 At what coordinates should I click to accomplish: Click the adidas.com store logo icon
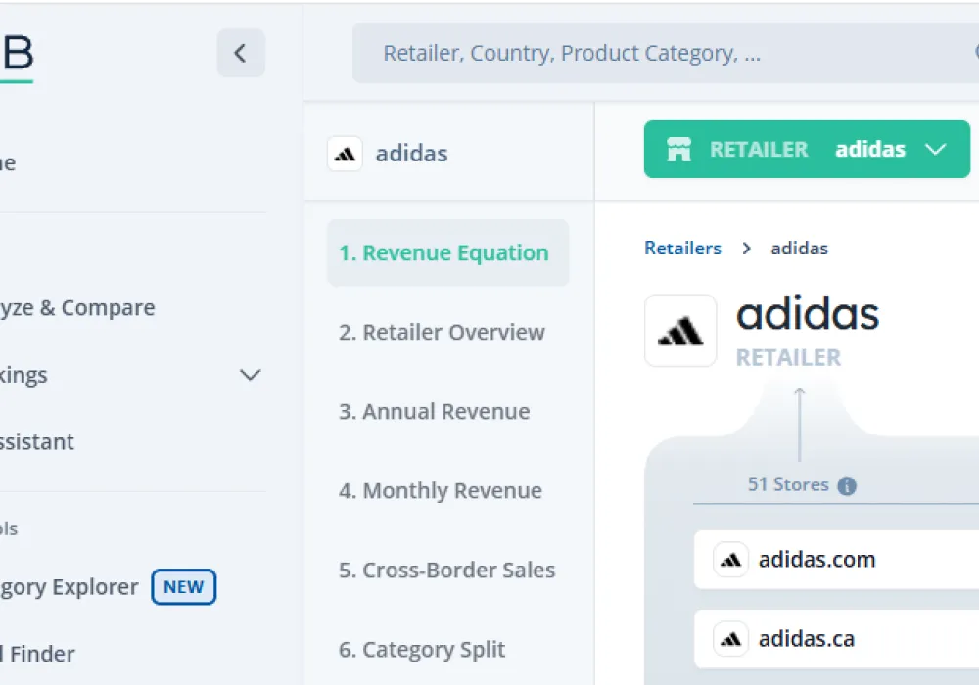tap(730, 560)
